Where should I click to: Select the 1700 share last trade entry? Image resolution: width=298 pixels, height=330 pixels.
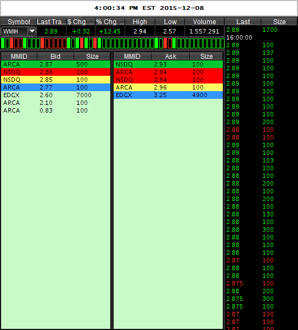point(261,30)
